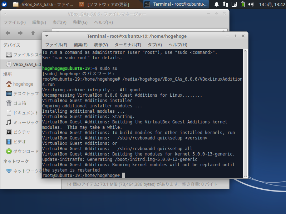Open the battery power indicator
Screen dimensions: 286x214
[243, 4]
